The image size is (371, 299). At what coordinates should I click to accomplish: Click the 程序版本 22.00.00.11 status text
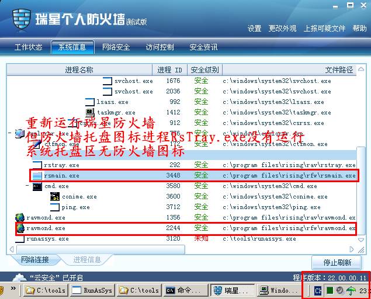click(x=330, y=277)
